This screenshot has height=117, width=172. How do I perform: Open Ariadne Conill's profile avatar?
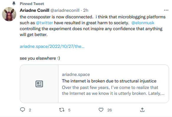pyautogui.click(x=9, y=14)
